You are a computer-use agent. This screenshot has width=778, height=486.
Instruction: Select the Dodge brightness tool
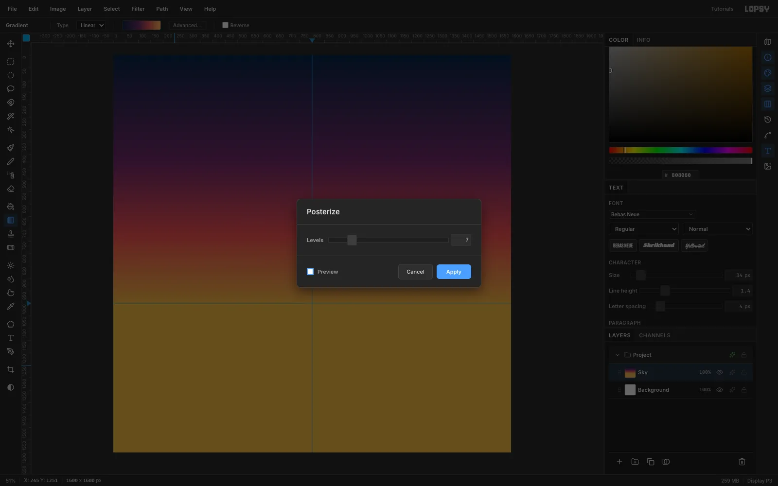pyautogui.click(x=10, y=265)
